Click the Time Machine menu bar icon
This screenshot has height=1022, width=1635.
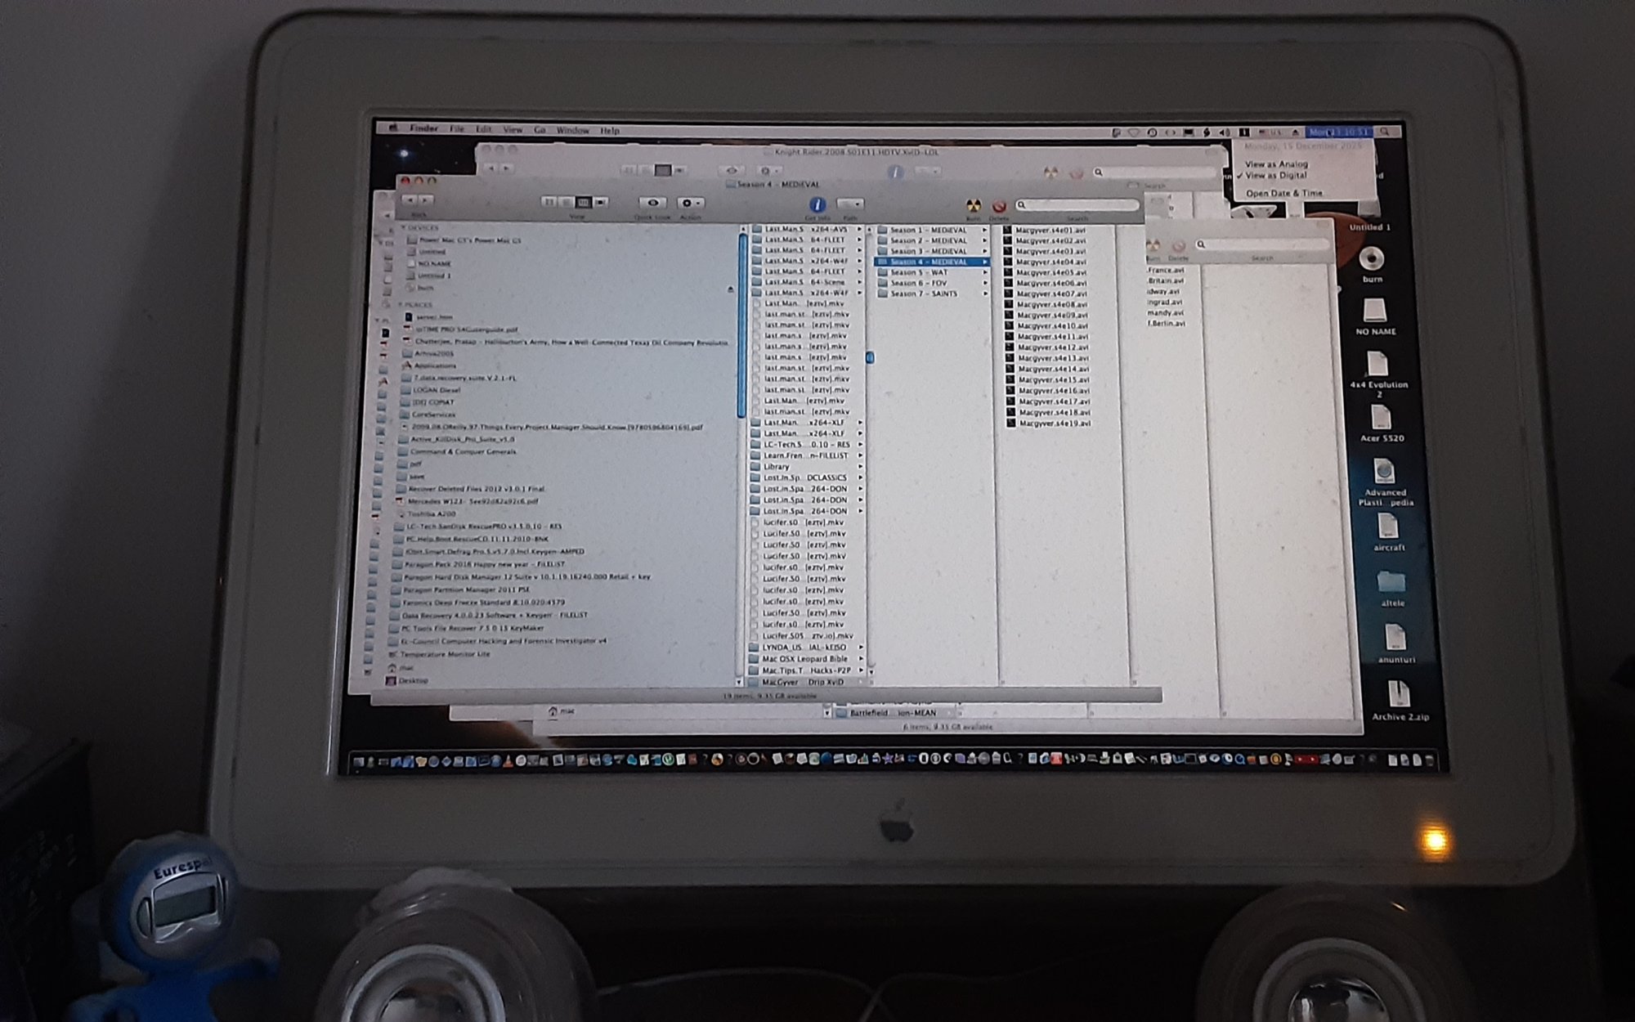point(1151,132)
